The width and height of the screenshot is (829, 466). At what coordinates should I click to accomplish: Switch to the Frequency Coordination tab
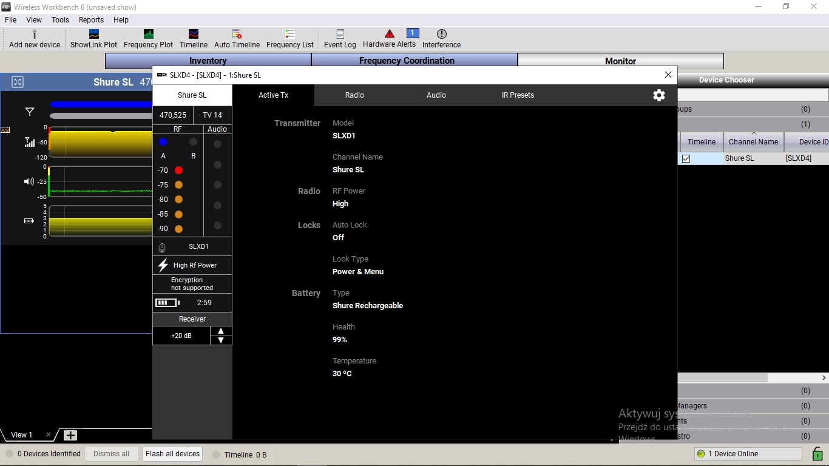point(414,61)
